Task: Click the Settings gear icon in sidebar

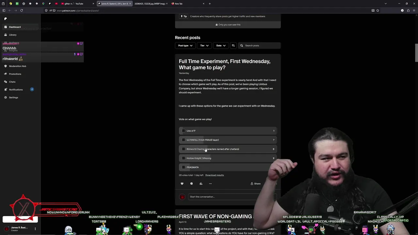Action: [x=6, y=98]
